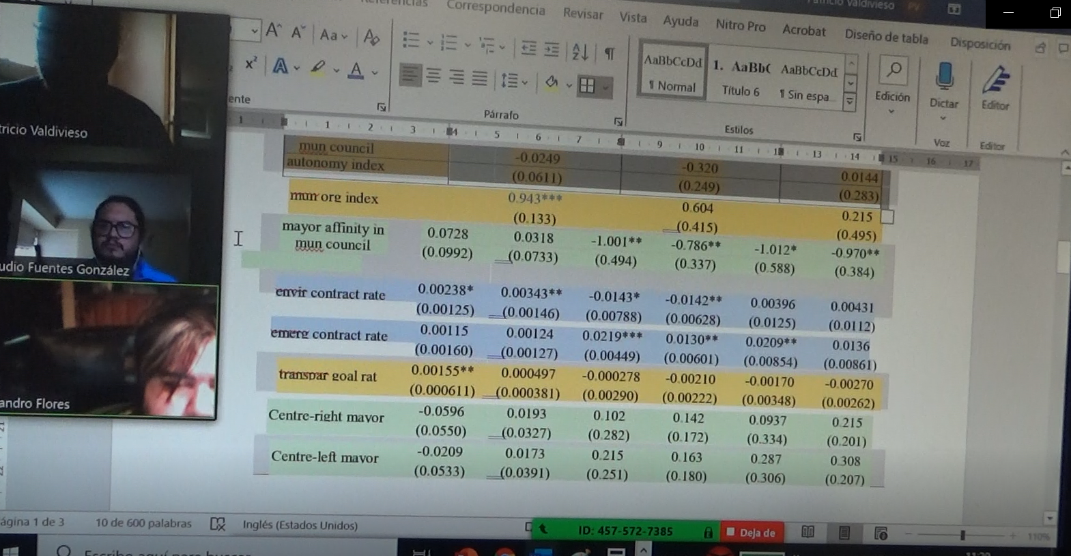Switch to Diseño de tabla tab
1071x556 pixels.
pos(886,36)
